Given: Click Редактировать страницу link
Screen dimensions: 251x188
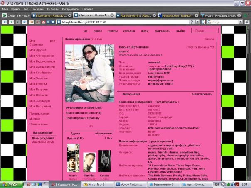Looking at the screenshot, I should [83, 118].
